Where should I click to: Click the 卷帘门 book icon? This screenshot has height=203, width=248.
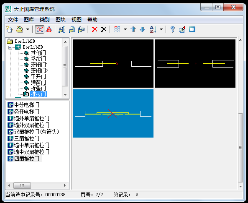(26, 59)
